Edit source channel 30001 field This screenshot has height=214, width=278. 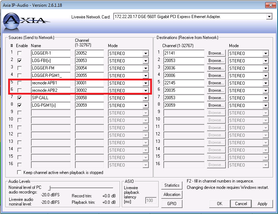89,83
